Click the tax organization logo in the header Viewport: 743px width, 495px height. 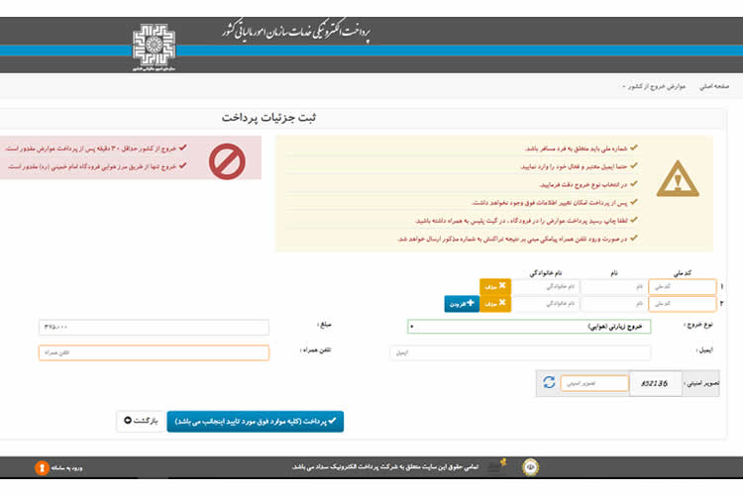click(x=154, y=47)
